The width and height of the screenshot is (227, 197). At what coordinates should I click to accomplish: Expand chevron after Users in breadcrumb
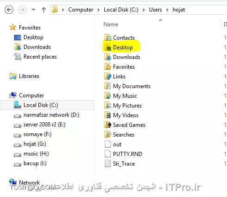[x=167, y=10]
